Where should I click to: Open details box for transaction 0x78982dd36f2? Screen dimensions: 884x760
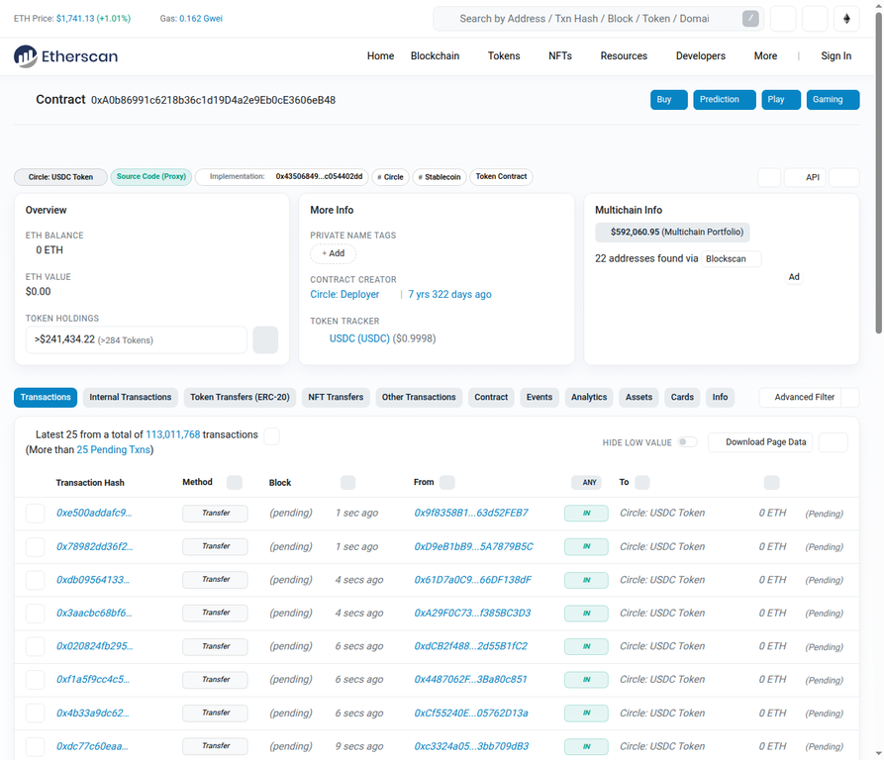pyautogui.click(x=35, y=546)
